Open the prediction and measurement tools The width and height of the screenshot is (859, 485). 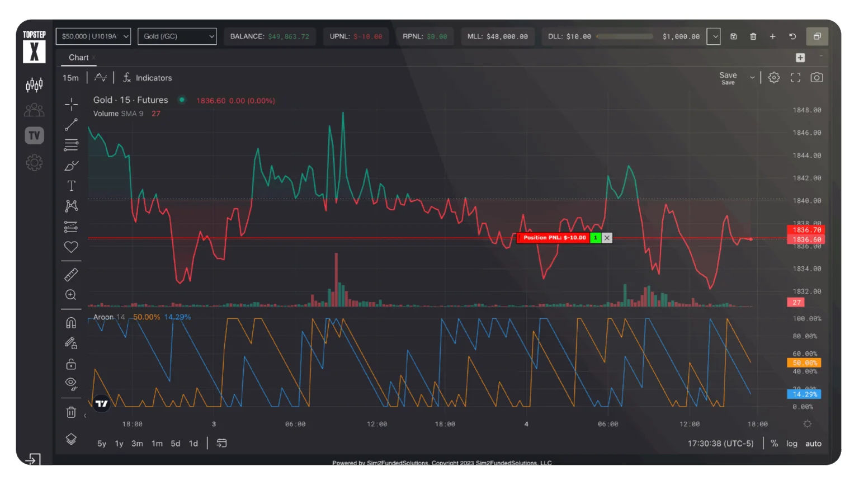[x=71, y=227]
